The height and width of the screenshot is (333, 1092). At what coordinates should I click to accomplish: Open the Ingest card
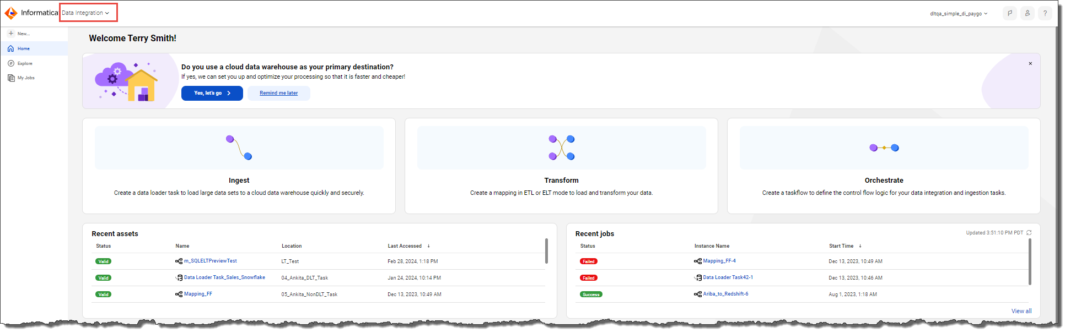239,166
